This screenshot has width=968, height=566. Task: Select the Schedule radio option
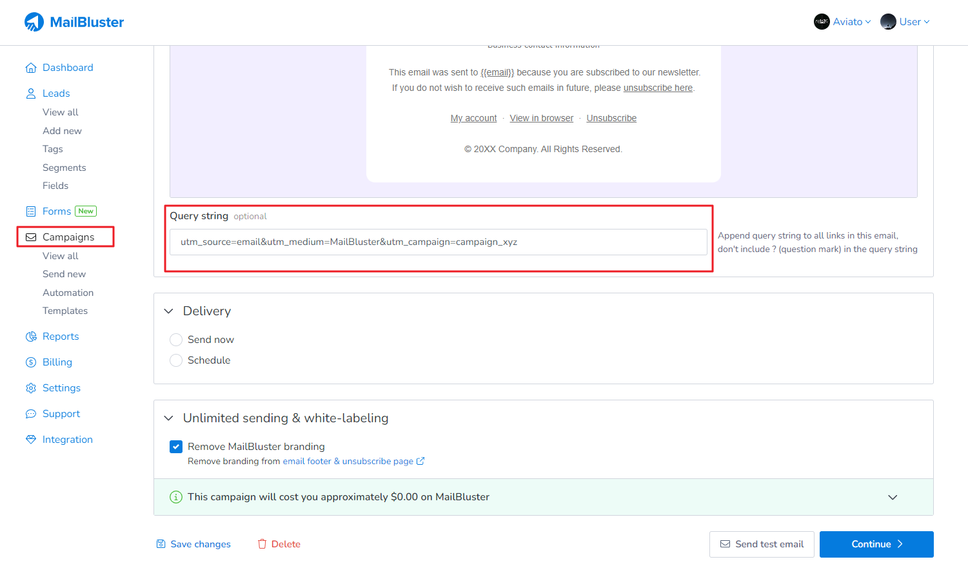pos(176,360)
